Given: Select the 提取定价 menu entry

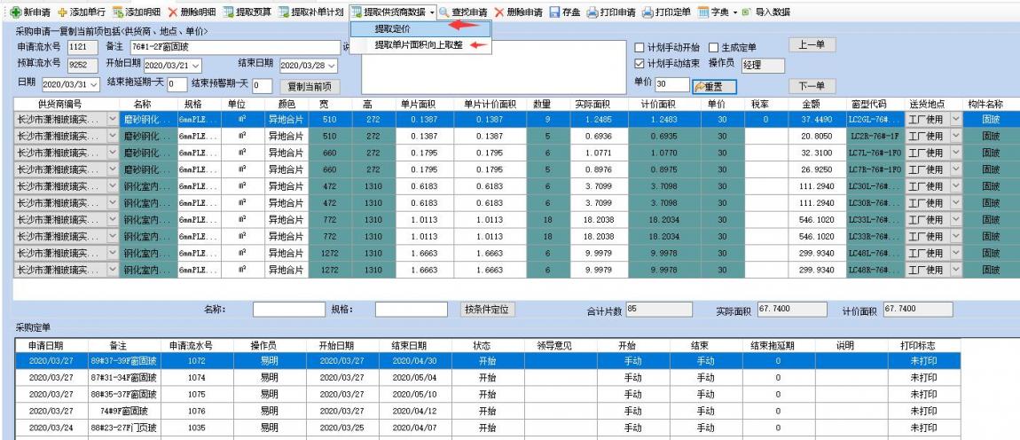Looking at the screenshot, I should point(392,29).
